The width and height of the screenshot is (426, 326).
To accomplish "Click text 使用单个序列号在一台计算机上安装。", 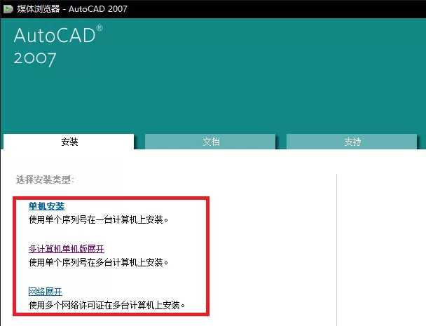I will [x=98, y=219].
